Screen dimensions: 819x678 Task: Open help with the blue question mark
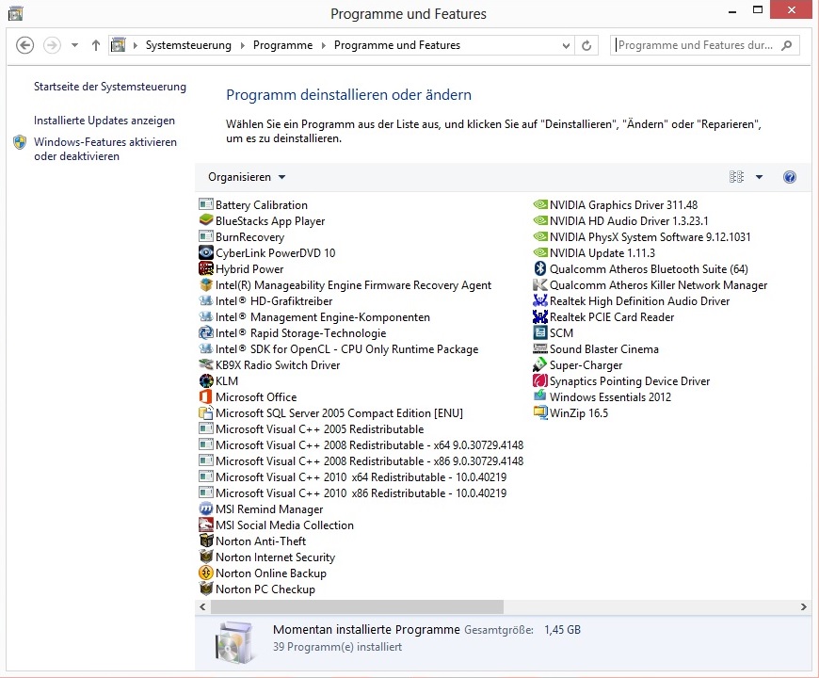tap(789, 177)
